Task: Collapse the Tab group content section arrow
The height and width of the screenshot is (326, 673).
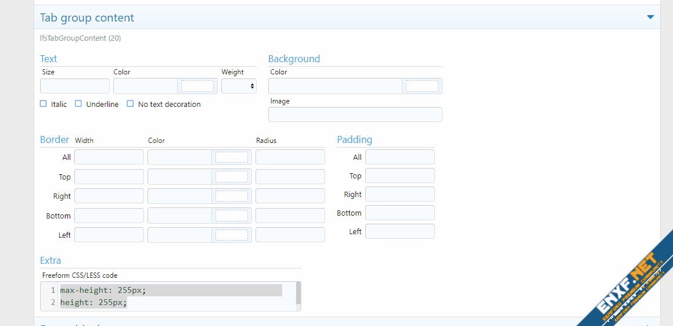Action: (650, 17)
